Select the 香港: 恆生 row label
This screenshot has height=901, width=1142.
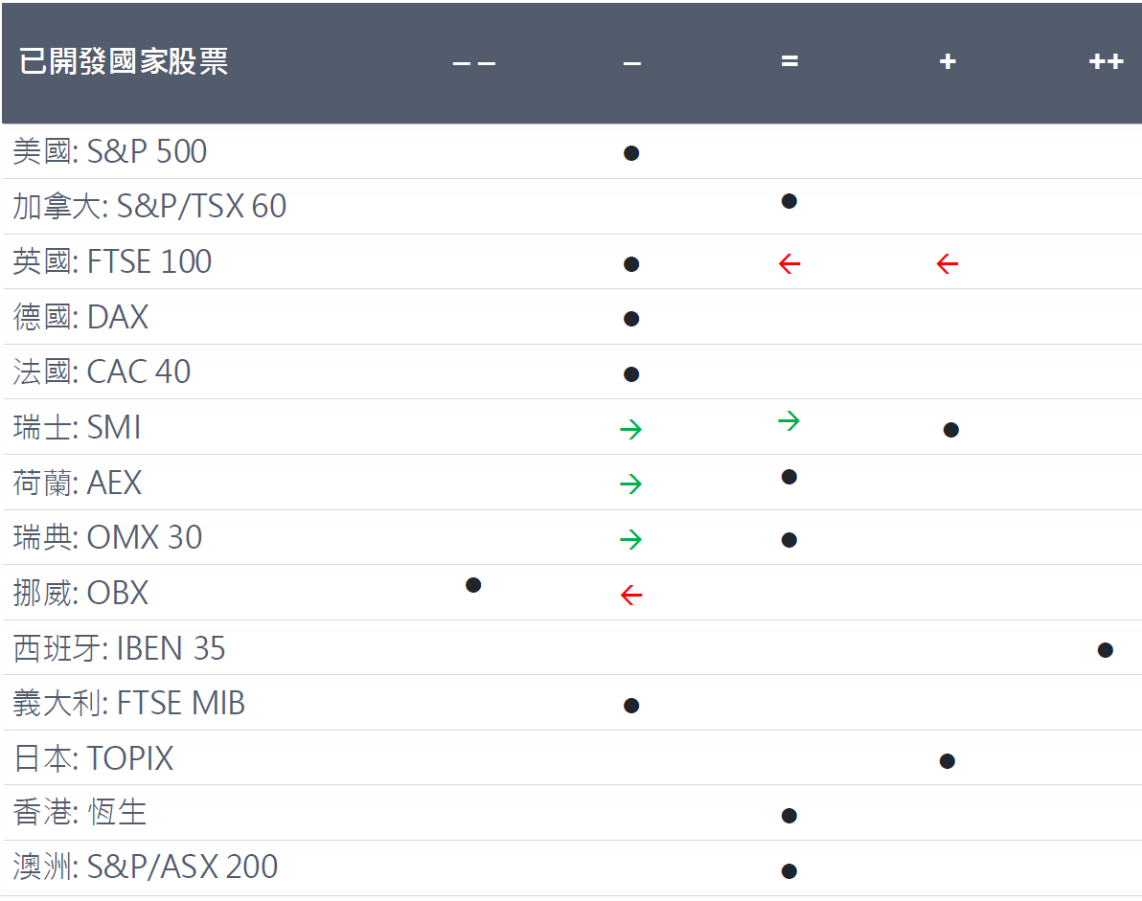click(80, 812)
